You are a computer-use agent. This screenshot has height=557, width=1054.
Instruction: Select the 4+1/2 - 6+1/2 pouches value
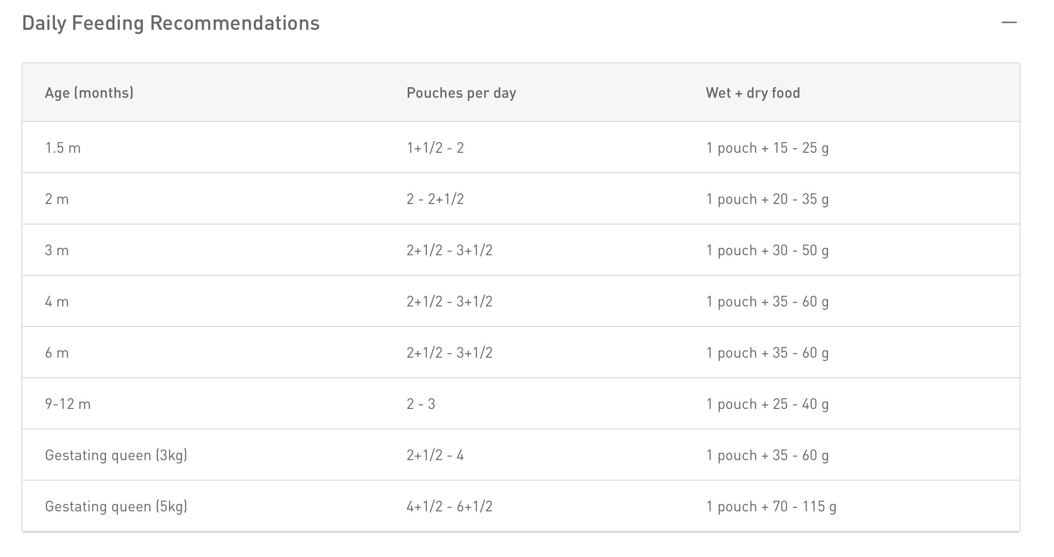(449, 506)
